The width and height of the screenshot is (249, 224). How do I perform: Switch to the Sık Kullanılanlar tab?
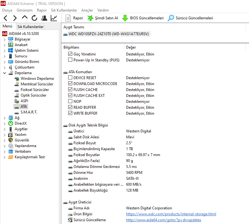pos(30,27)
